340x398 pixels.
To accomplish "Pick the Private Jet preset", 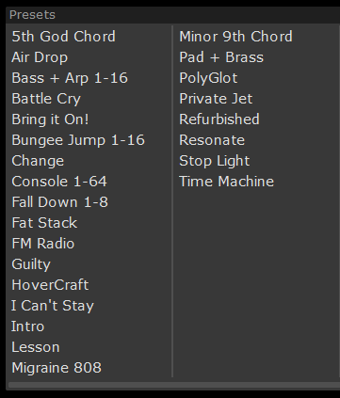I will [216, 99].
